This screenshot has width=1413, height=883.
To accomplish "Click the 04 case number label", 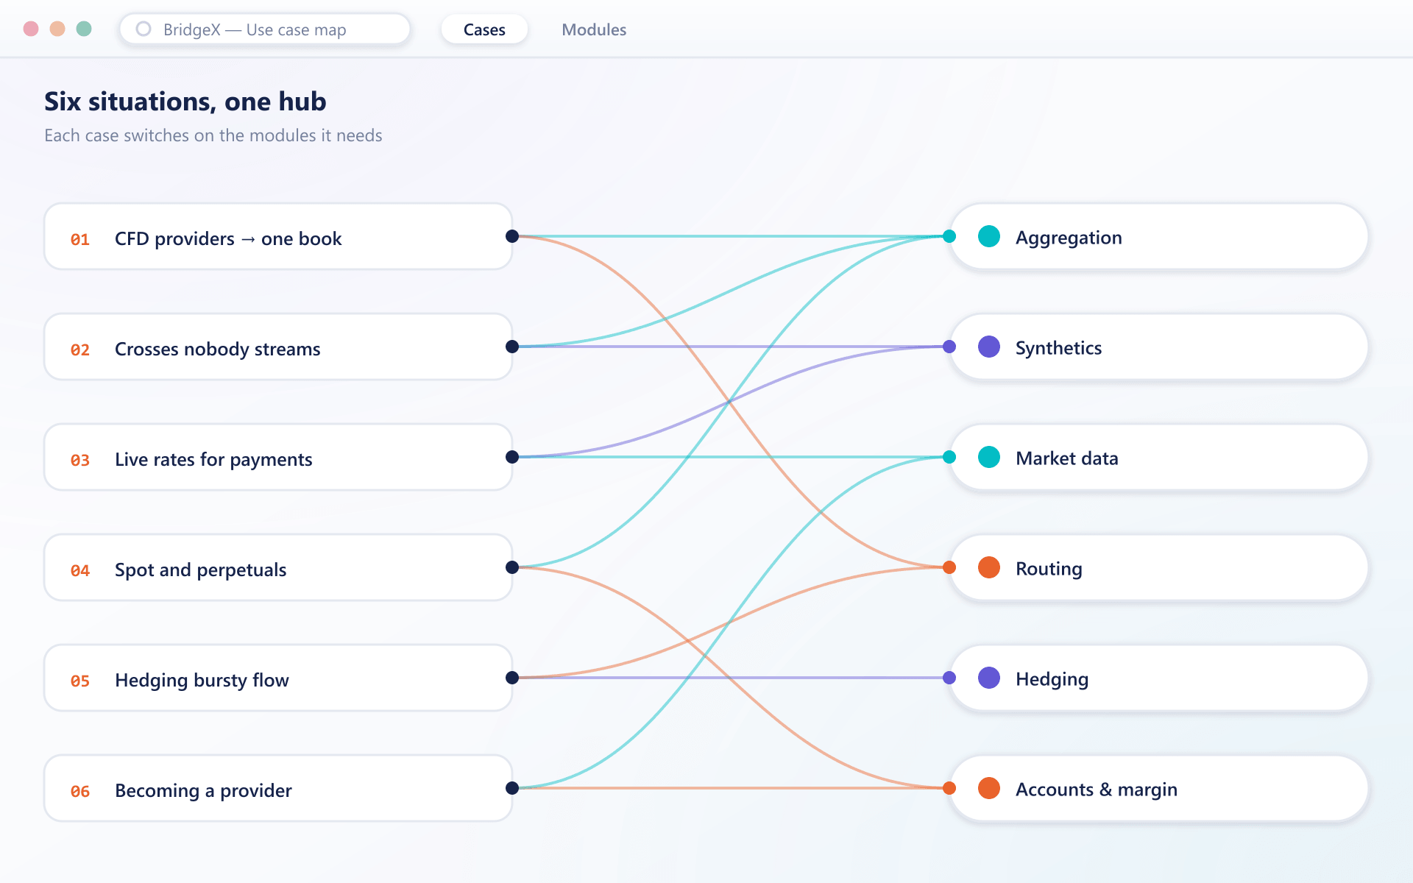I will [x=80, y=570].
